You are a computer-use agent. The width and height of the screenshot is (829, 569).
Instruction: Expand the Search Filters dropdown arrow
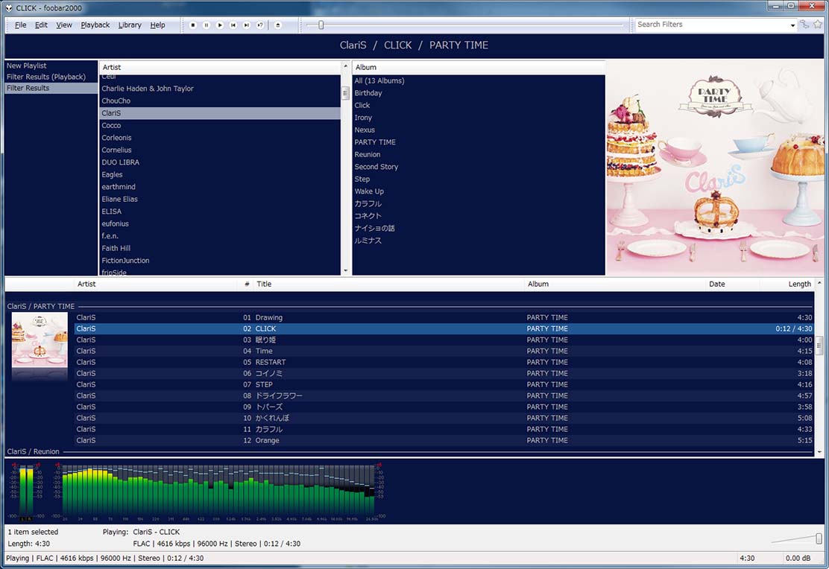(792, 25)
